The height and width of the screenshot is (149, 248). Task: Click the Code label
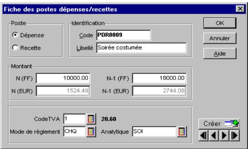[x=86, y=35]
